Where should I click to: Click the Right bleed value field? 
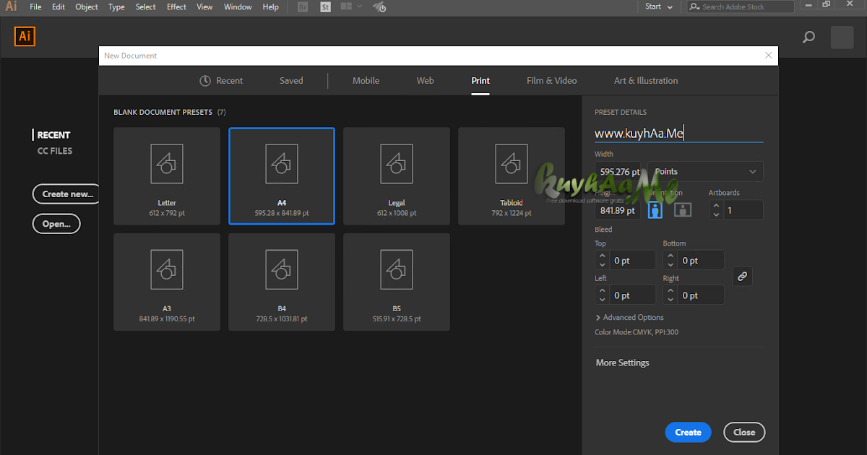point(701,295)
